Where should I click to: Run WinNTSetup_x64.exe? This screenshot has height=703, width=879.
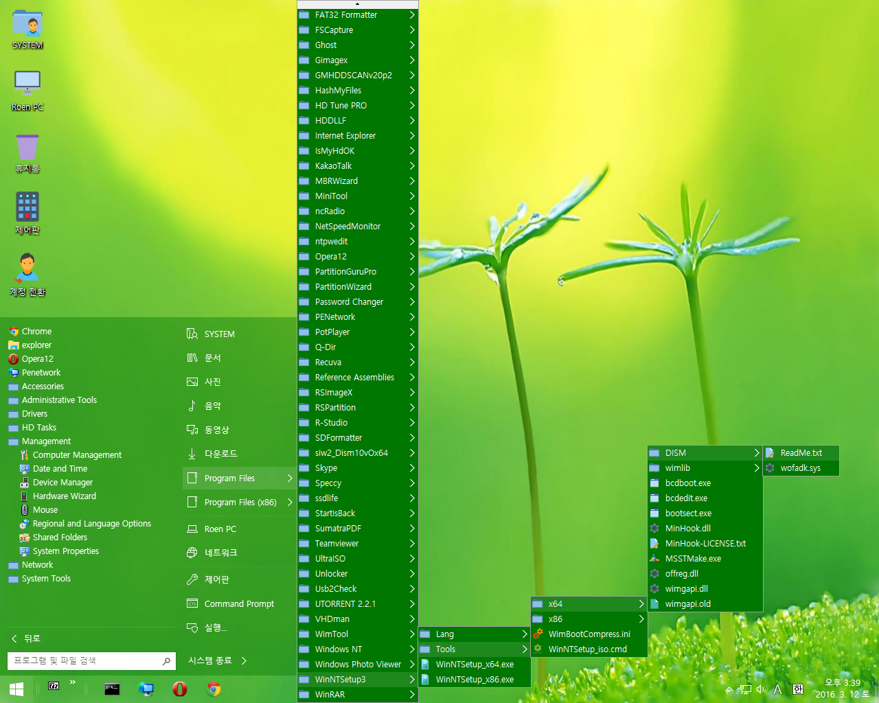pos(475,665)
